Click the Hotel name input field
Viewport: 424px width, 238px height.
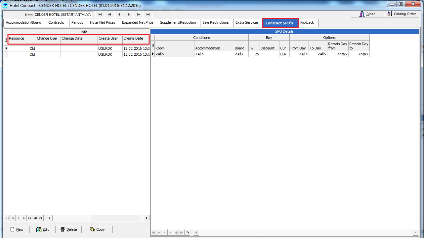coord(63,15)
